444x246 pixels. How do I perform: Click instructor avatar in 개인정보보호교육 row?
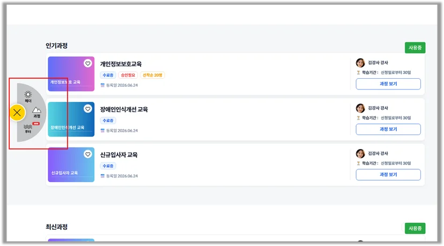(360, 63)
